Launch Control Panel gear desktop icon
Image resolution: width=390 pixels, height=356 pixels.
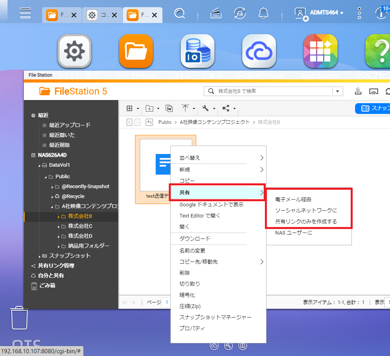coord(74,51)
